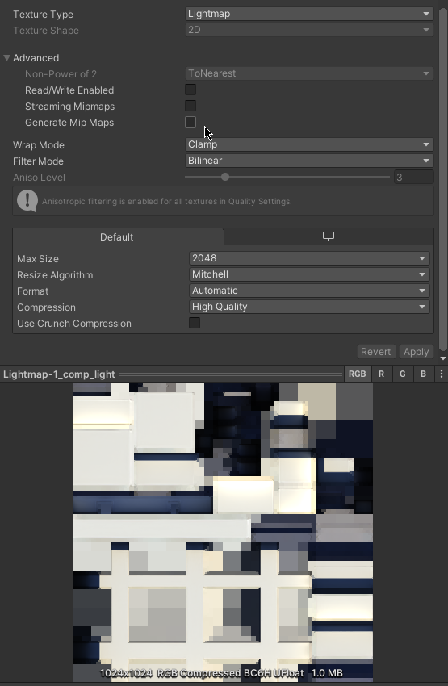Click the Wrap Mode label
Screen dimensions: 448x686
pos(39,144)
